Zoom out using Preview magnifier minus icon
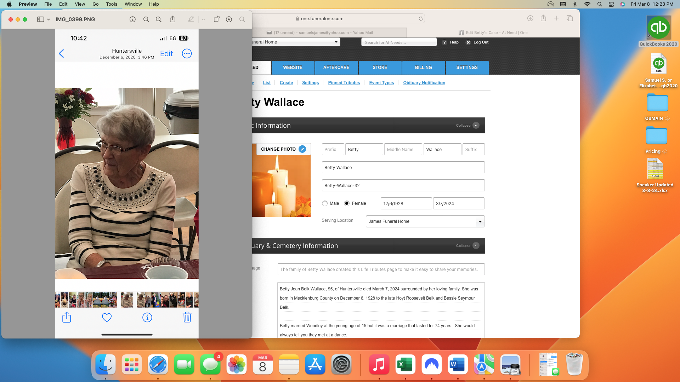Screen dimensions: 680x382 point(146,19)
